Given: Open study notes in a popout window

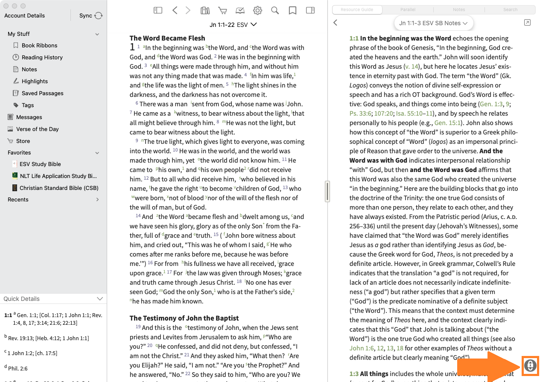Looking at the screenshot, I should [527, 23].
